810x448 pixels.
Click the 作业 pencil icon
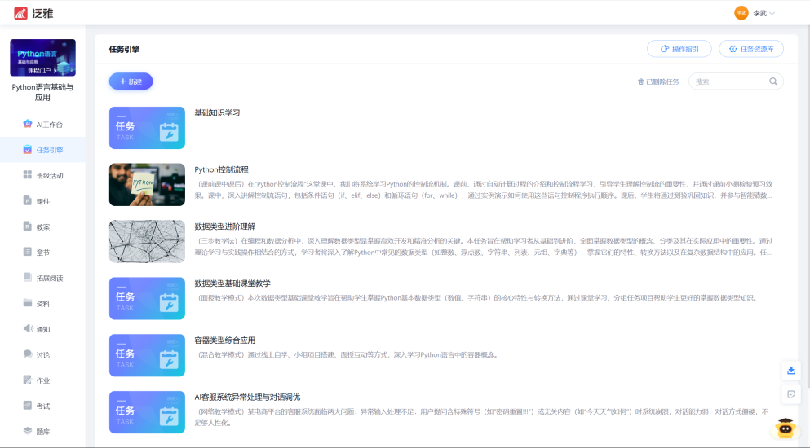click(28, 380)
